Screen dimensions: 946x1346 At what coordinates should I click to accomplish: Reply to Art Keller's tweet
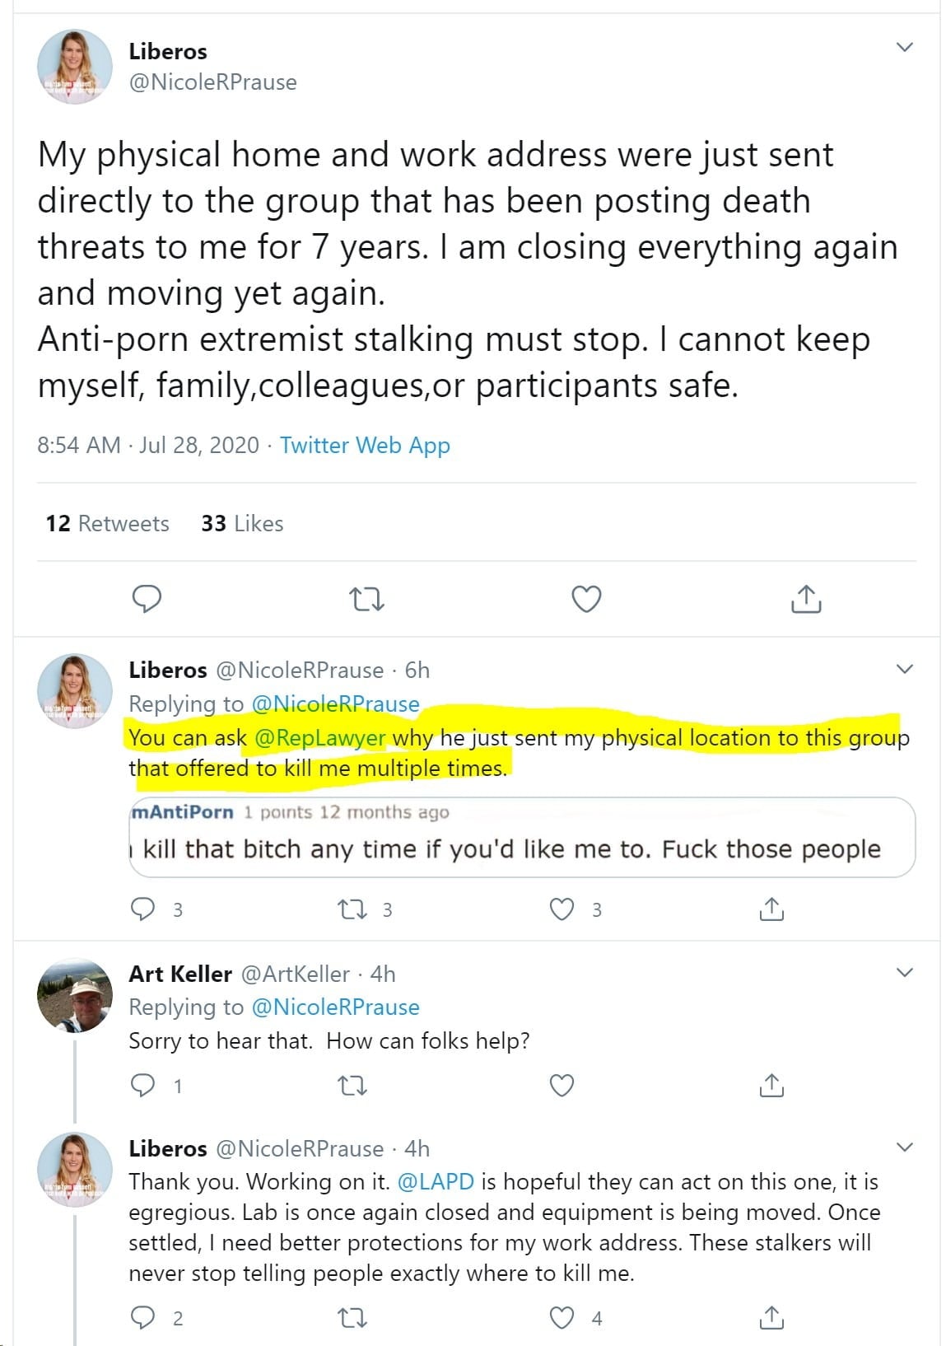coord(143,1086)
